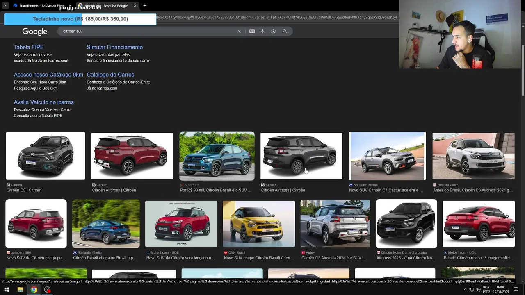Viewport: 525px width, 295px height.
Task: Click the citroen suv search field
Action: pyautogui.click(x=148, y=31)
